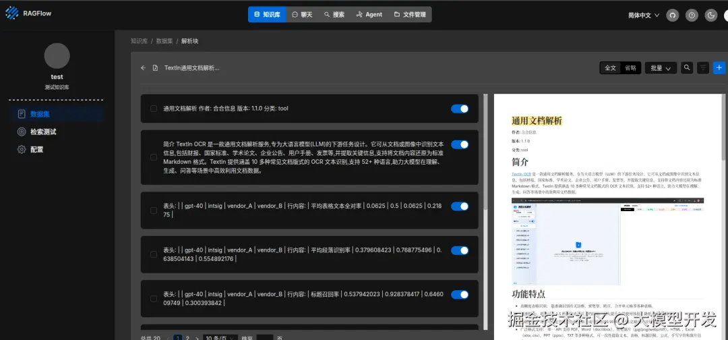Open the GitHub repository icon
Image resolution: width=728 pixels, height=340 pixels.
[x=672, y=16]
